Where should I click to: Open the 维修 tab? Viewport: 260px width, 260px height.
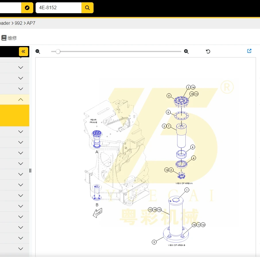[9, 38]
